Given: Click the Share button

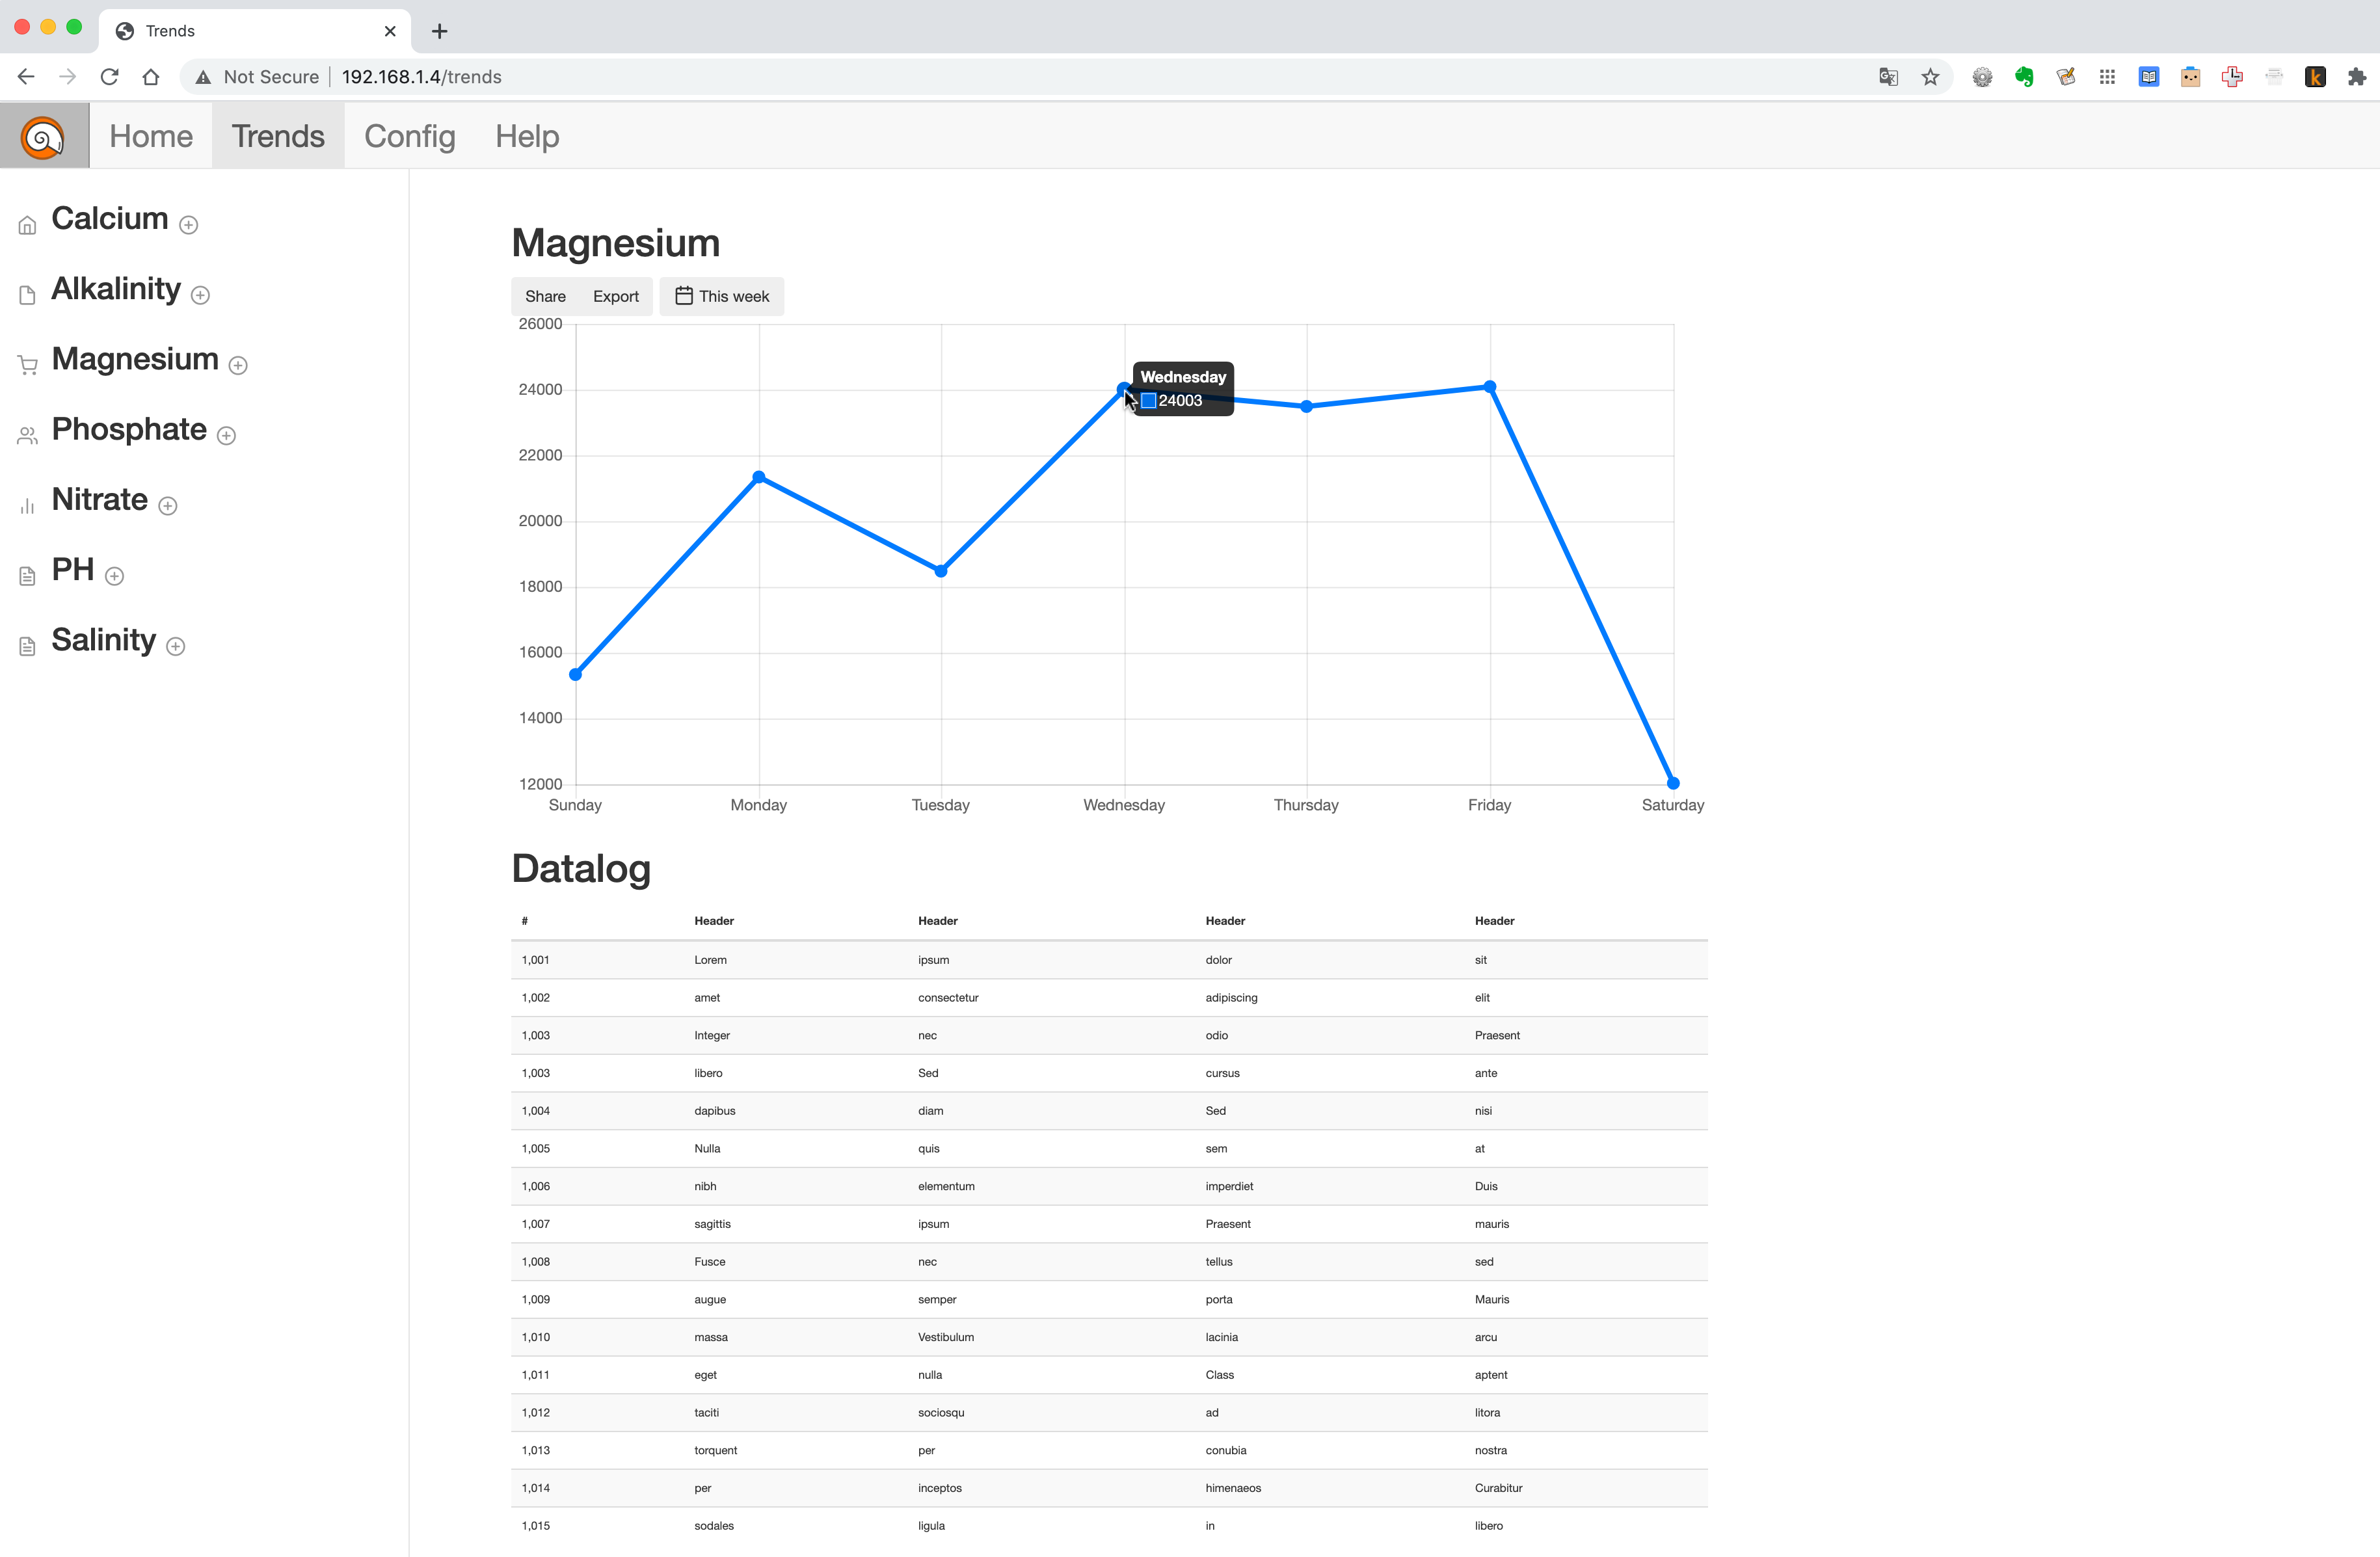Looking at the screenshot, I should point(545,297).
